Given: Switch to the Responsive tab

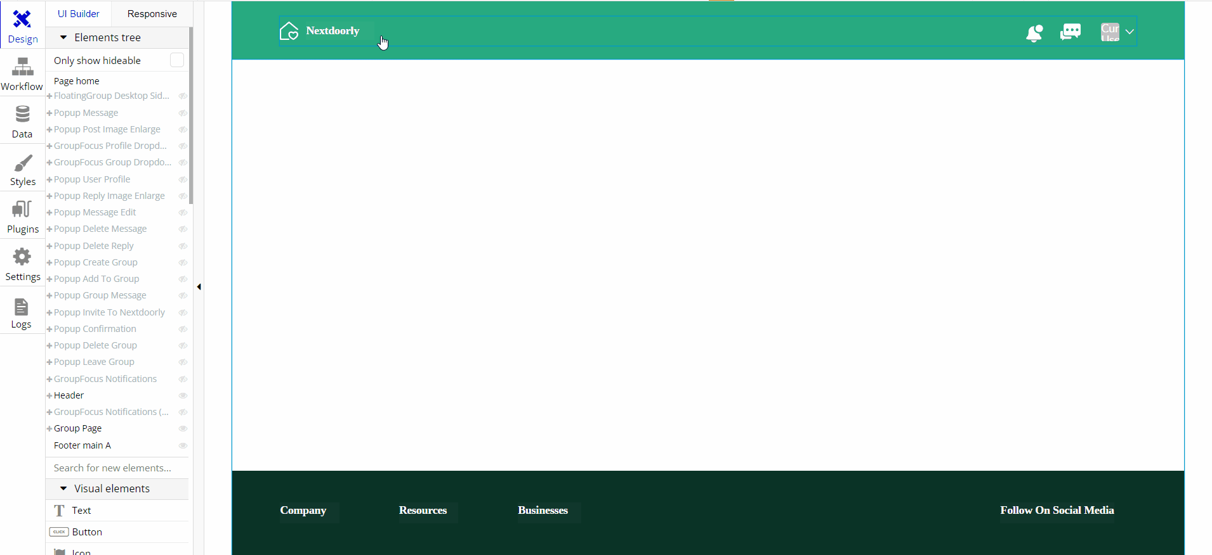Looking at the screenshot, I should [152, 13].
